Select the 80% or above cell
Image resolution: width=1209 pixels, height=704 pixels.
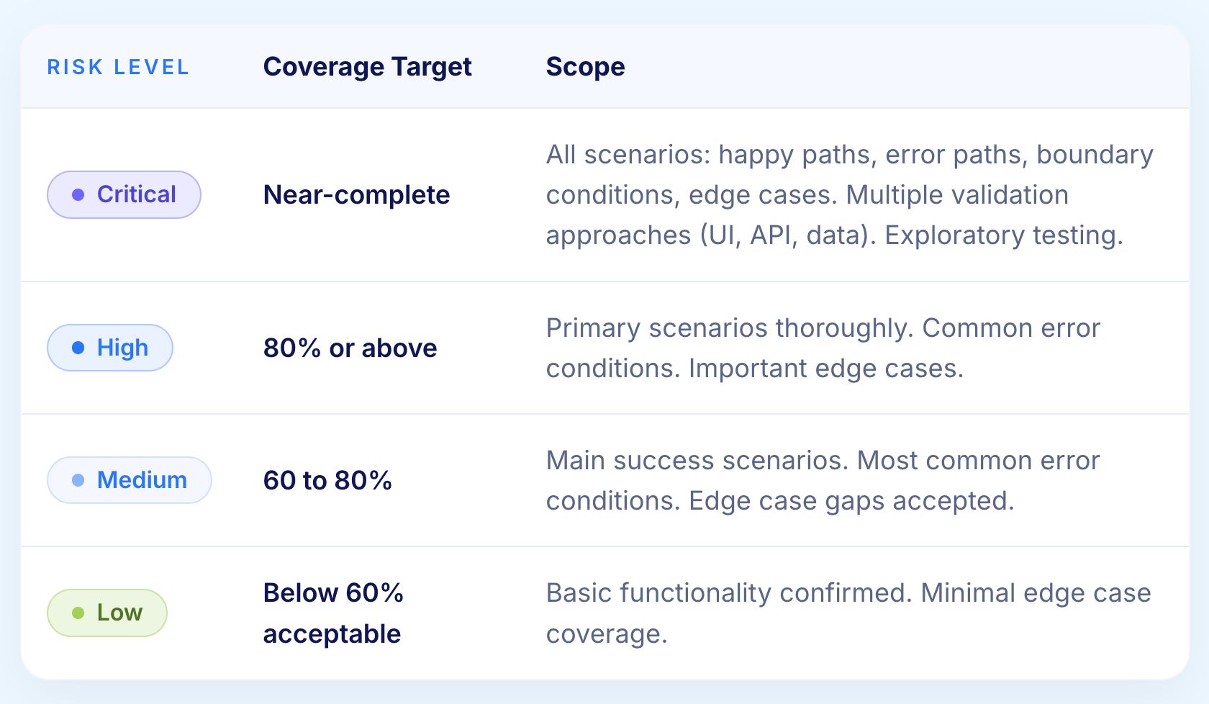[350, 348]
